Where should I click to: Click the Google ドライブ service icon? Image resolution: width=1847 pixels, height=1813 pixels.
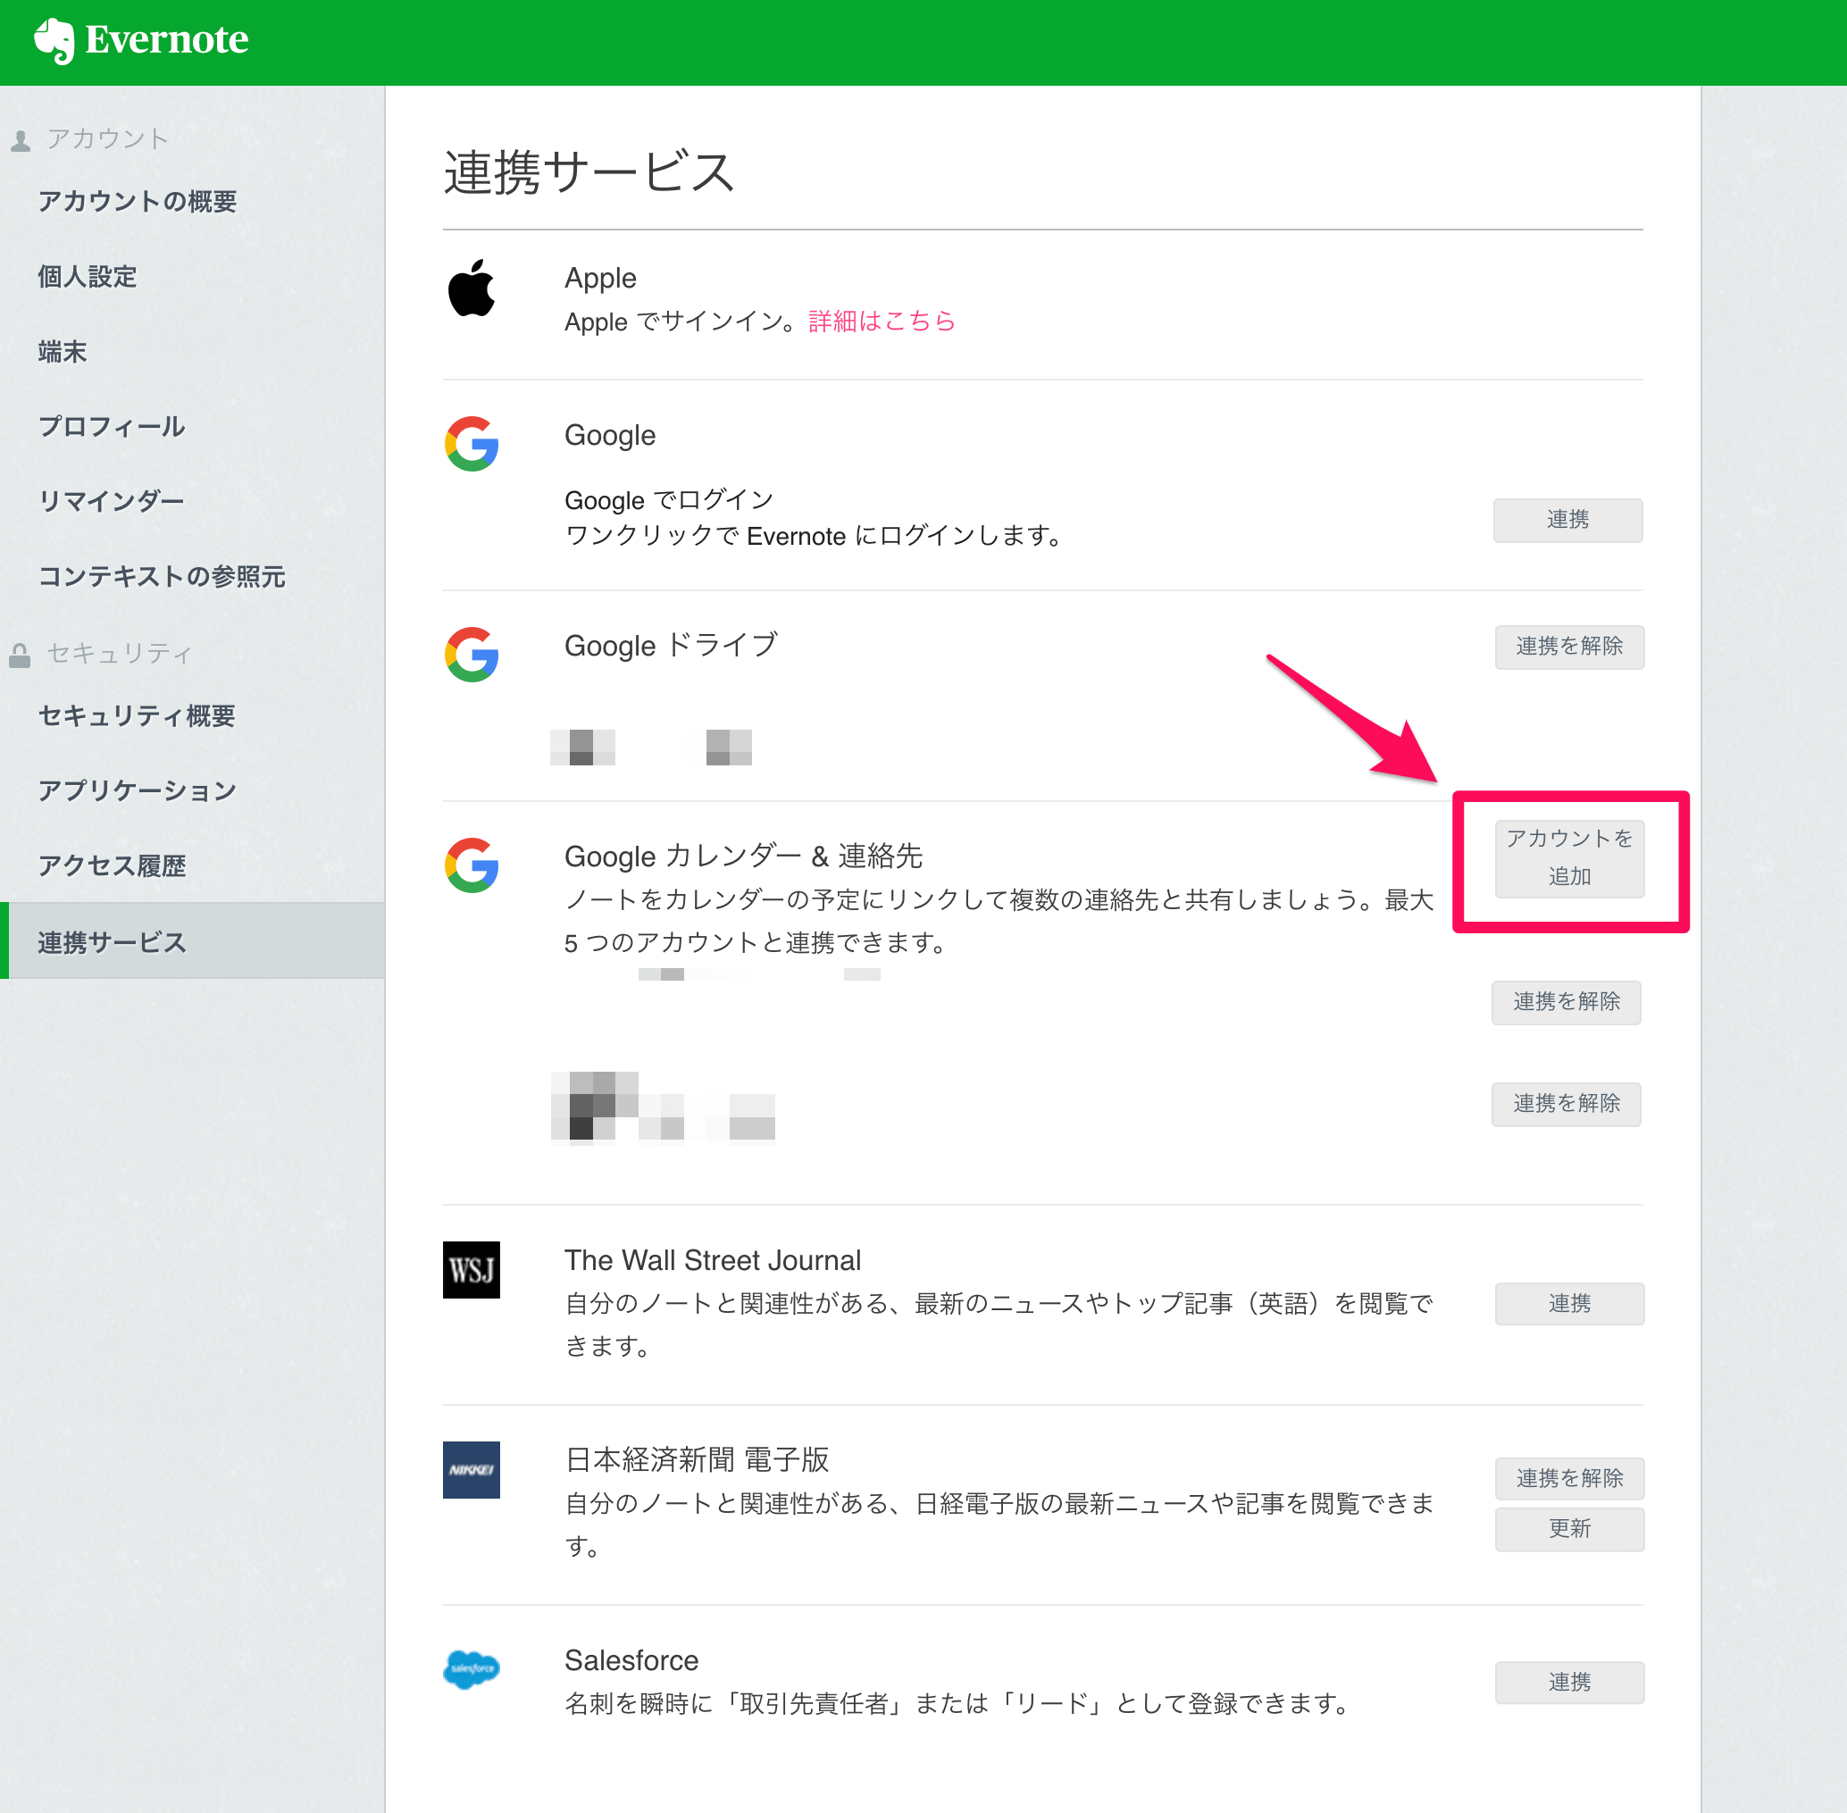472,654
